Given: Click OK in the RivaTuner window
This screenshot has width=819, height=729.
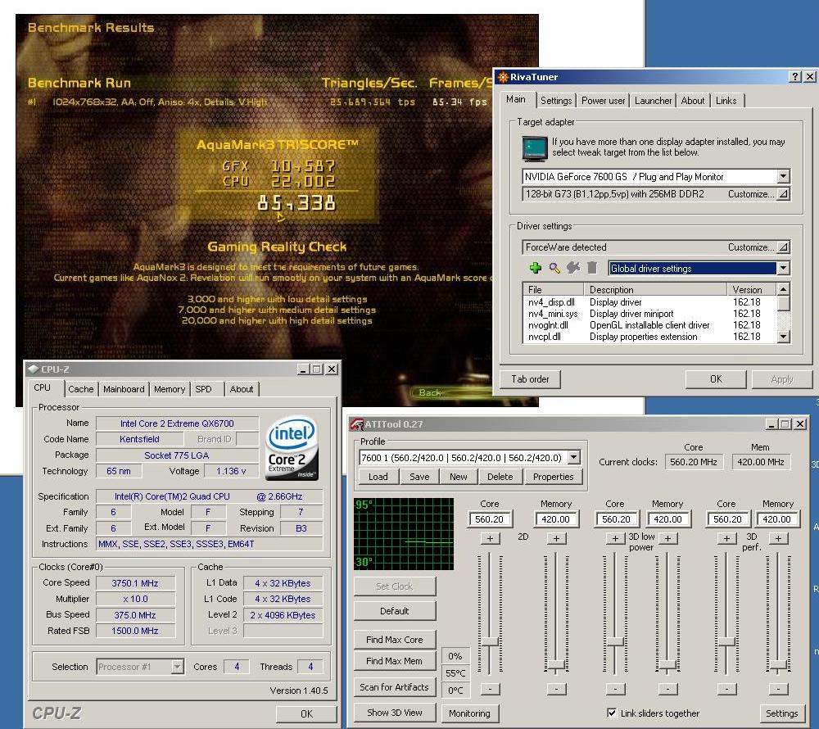Looking at the screenshot, I should [x=716, y=379].
